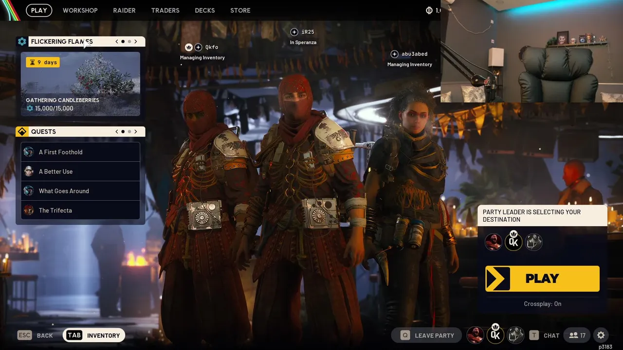Image resolution: width=623 pixels, height=350 pixels.
Task: Click the ESC Back button
Action: click(x=35, y=335)
